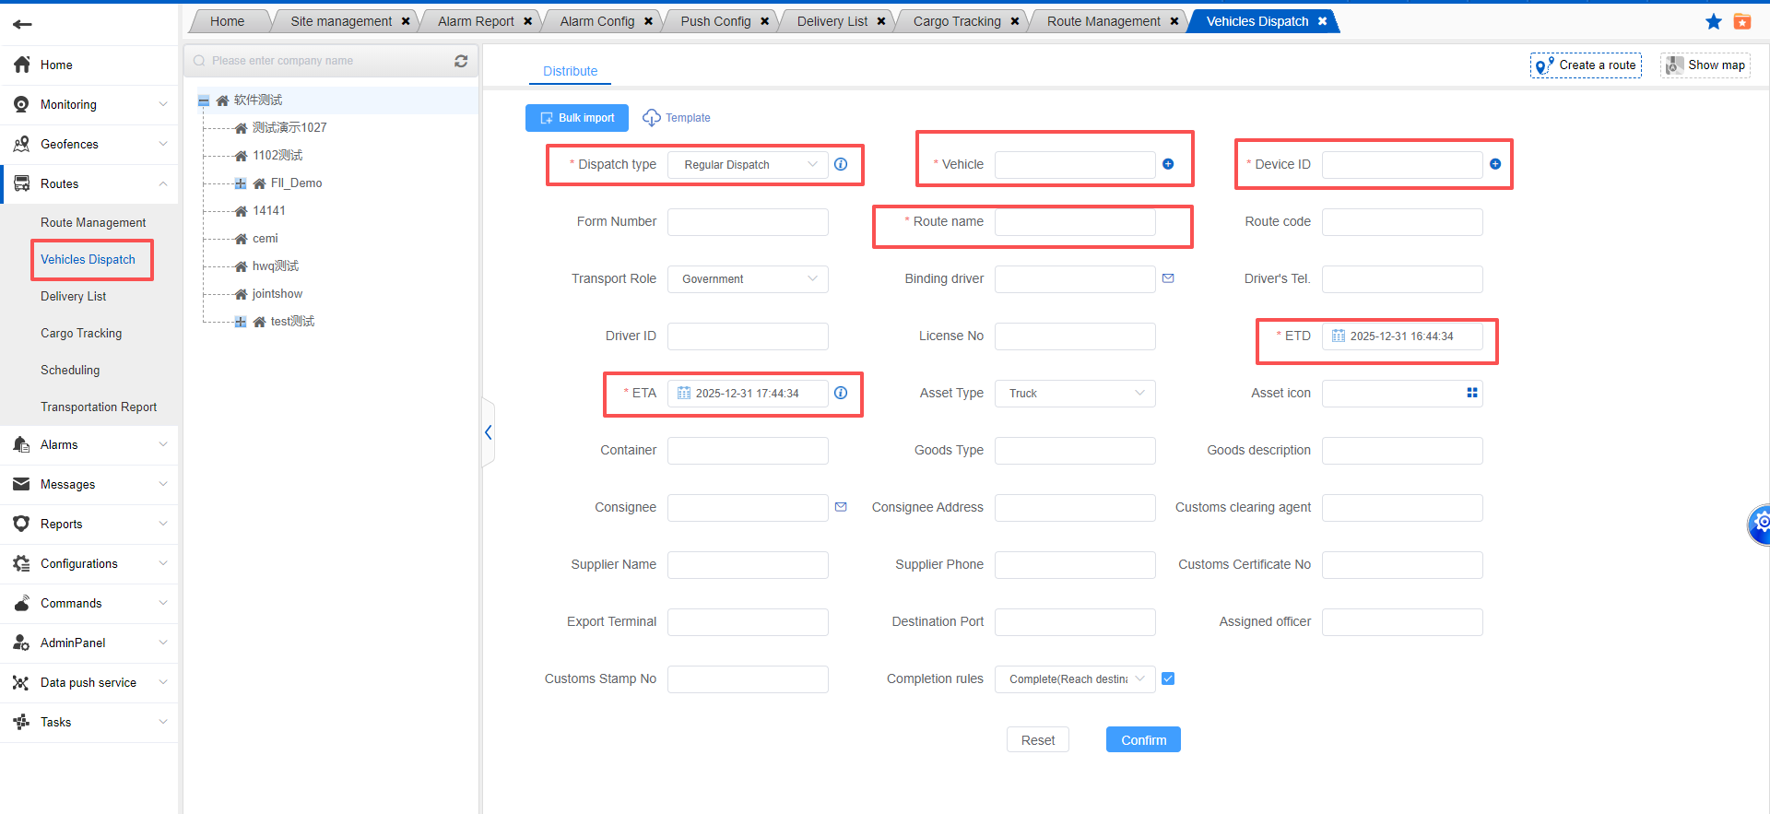Click the blue star favorites icon

click(1713, 21)
